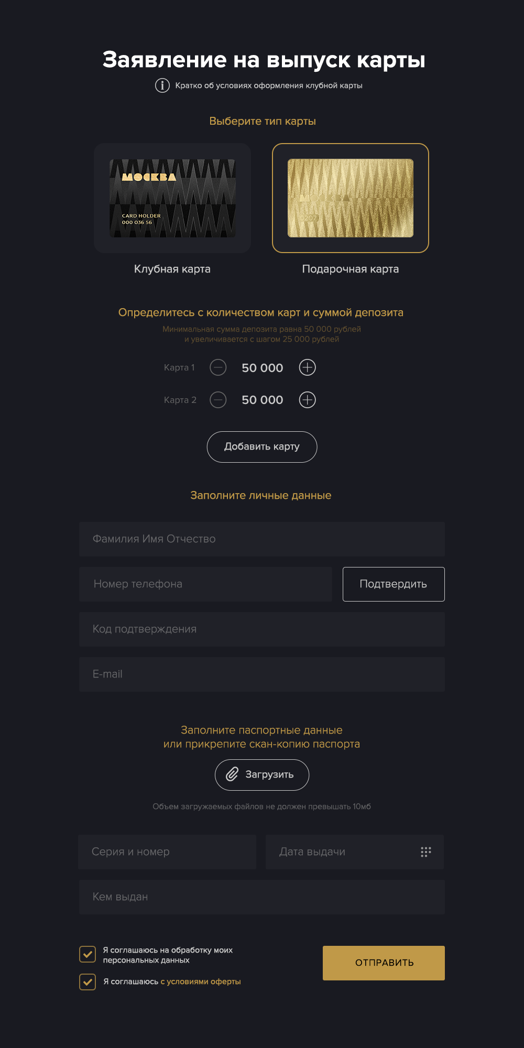Select the Подарочная карта gold card
The width and height of the screenshot is (524, 1048).
click(x=351, y=198)
